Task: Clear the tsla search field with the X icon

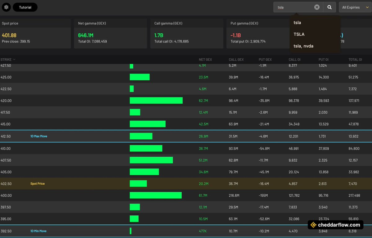Action: point(317,7)
